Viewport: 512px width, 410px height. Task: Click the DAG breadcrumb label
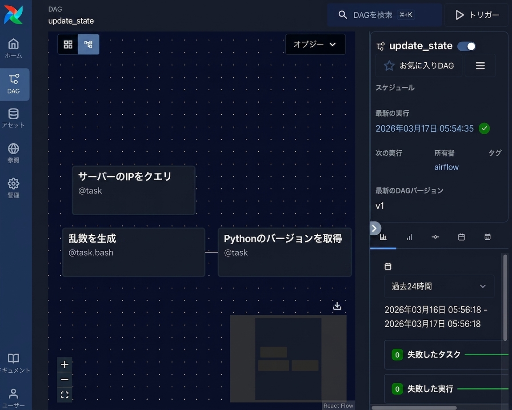(55, 9)
